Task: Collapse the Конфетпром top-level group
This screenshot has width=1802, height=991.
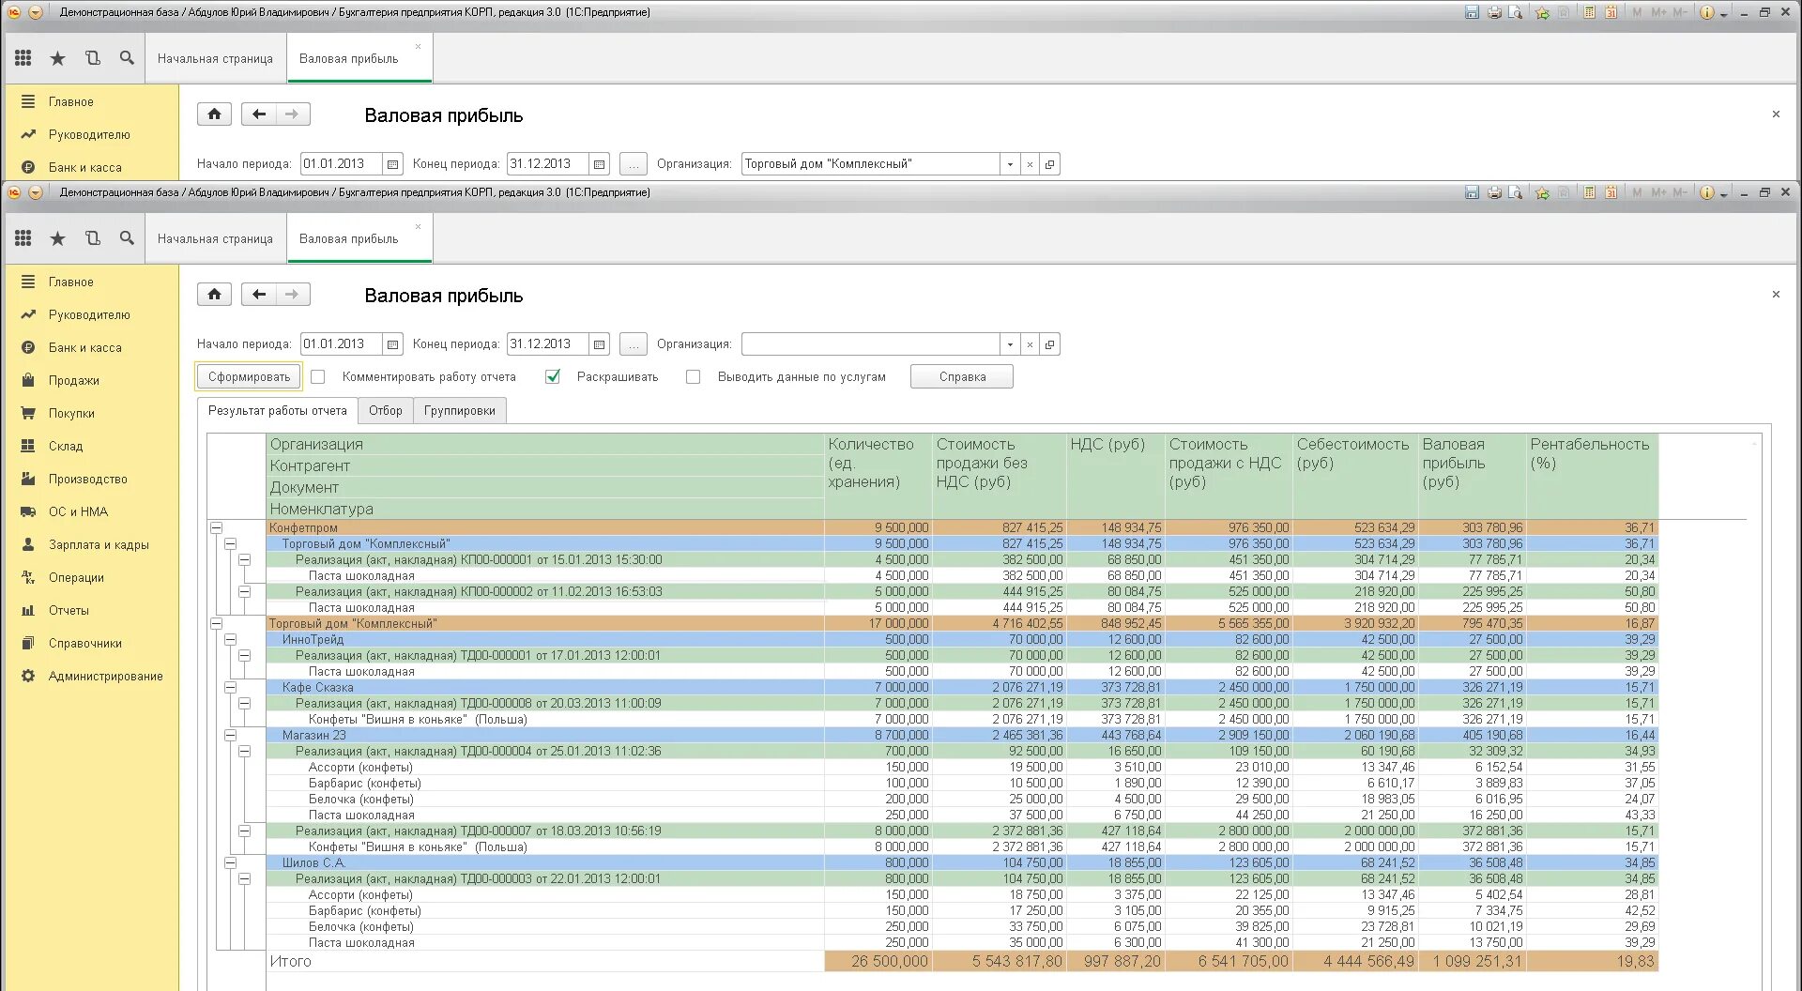Action: coord(216,528)
